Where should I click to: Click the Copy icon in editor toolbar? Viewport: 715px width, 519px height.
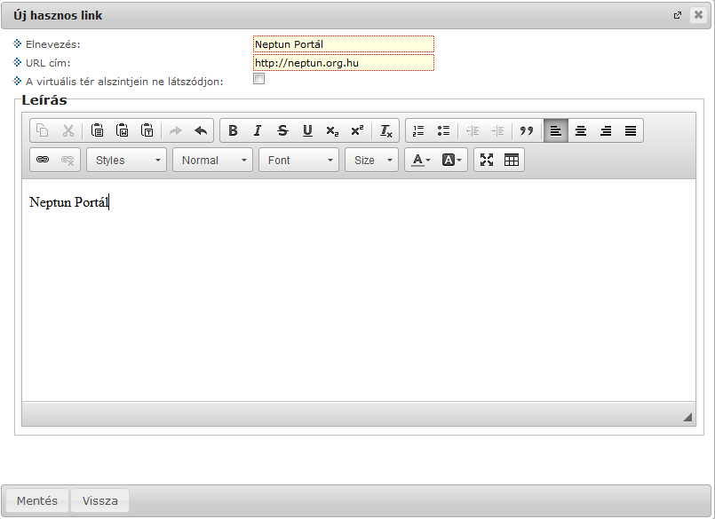(x=43, y=130)
